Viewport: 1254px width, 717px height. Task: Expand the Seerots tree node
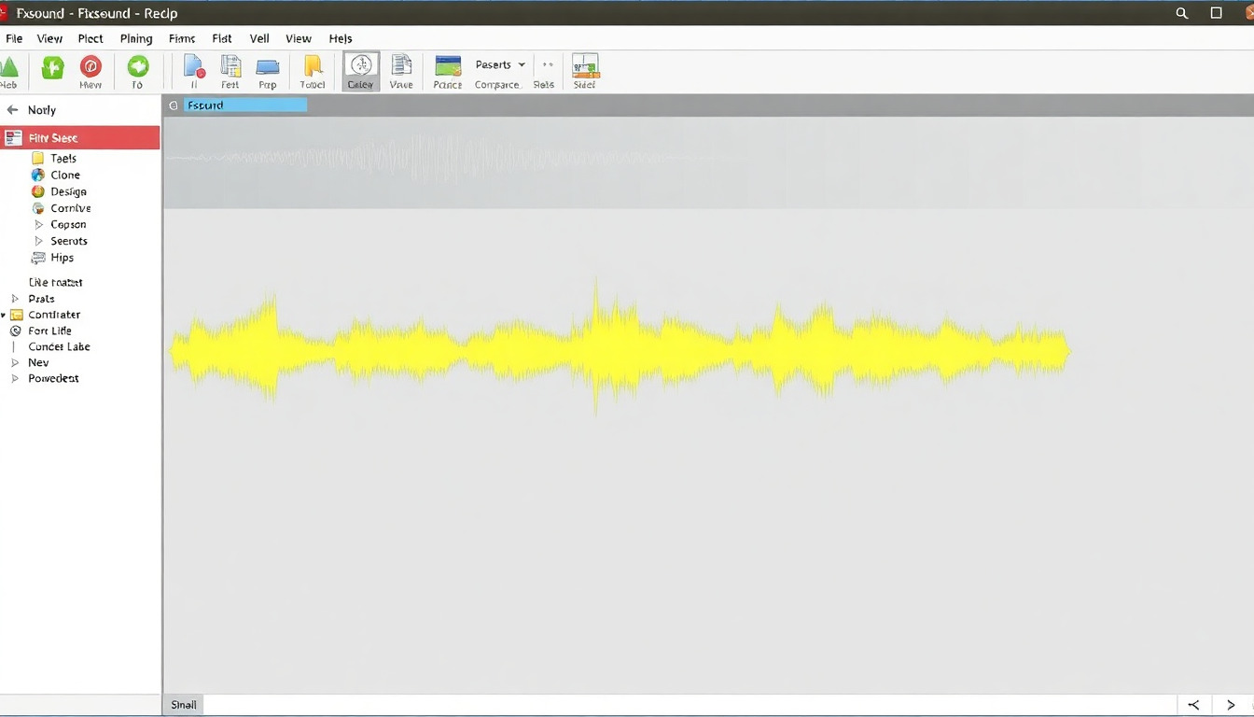[x=39, y=242]
